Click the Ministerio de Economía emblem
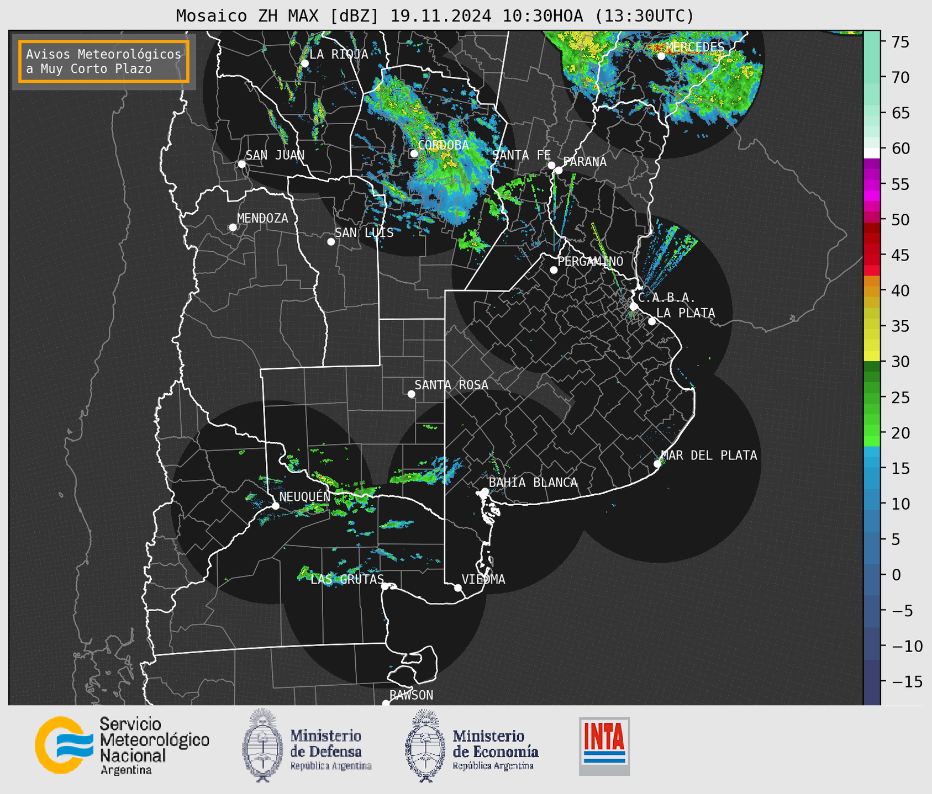 click(x=425, y=745)
